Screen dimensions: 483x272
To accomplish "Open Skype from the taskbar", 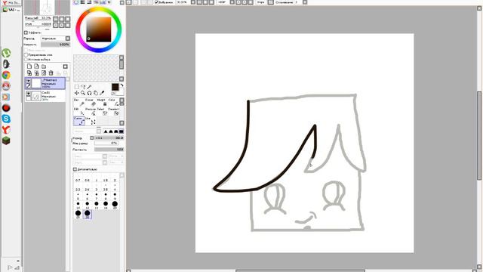I will point(6,119).
